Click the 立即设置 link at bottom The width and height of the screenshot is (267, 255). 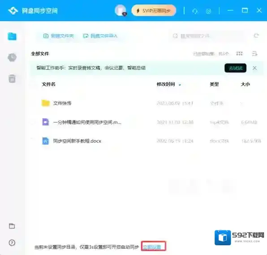click(x=152, y=246)
